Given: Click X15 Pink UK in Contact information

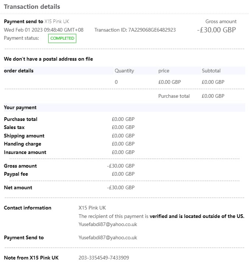Looking at the screenshot, I should coord(92,208).
